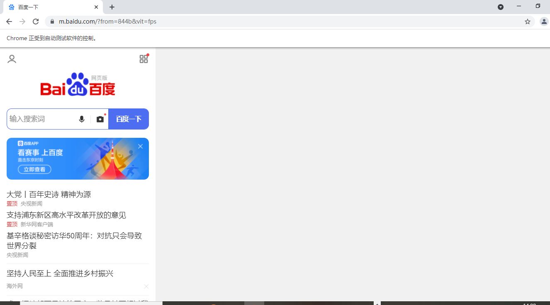Open a new tab with the plus button
Screen dimensions: 550x305
112,7
